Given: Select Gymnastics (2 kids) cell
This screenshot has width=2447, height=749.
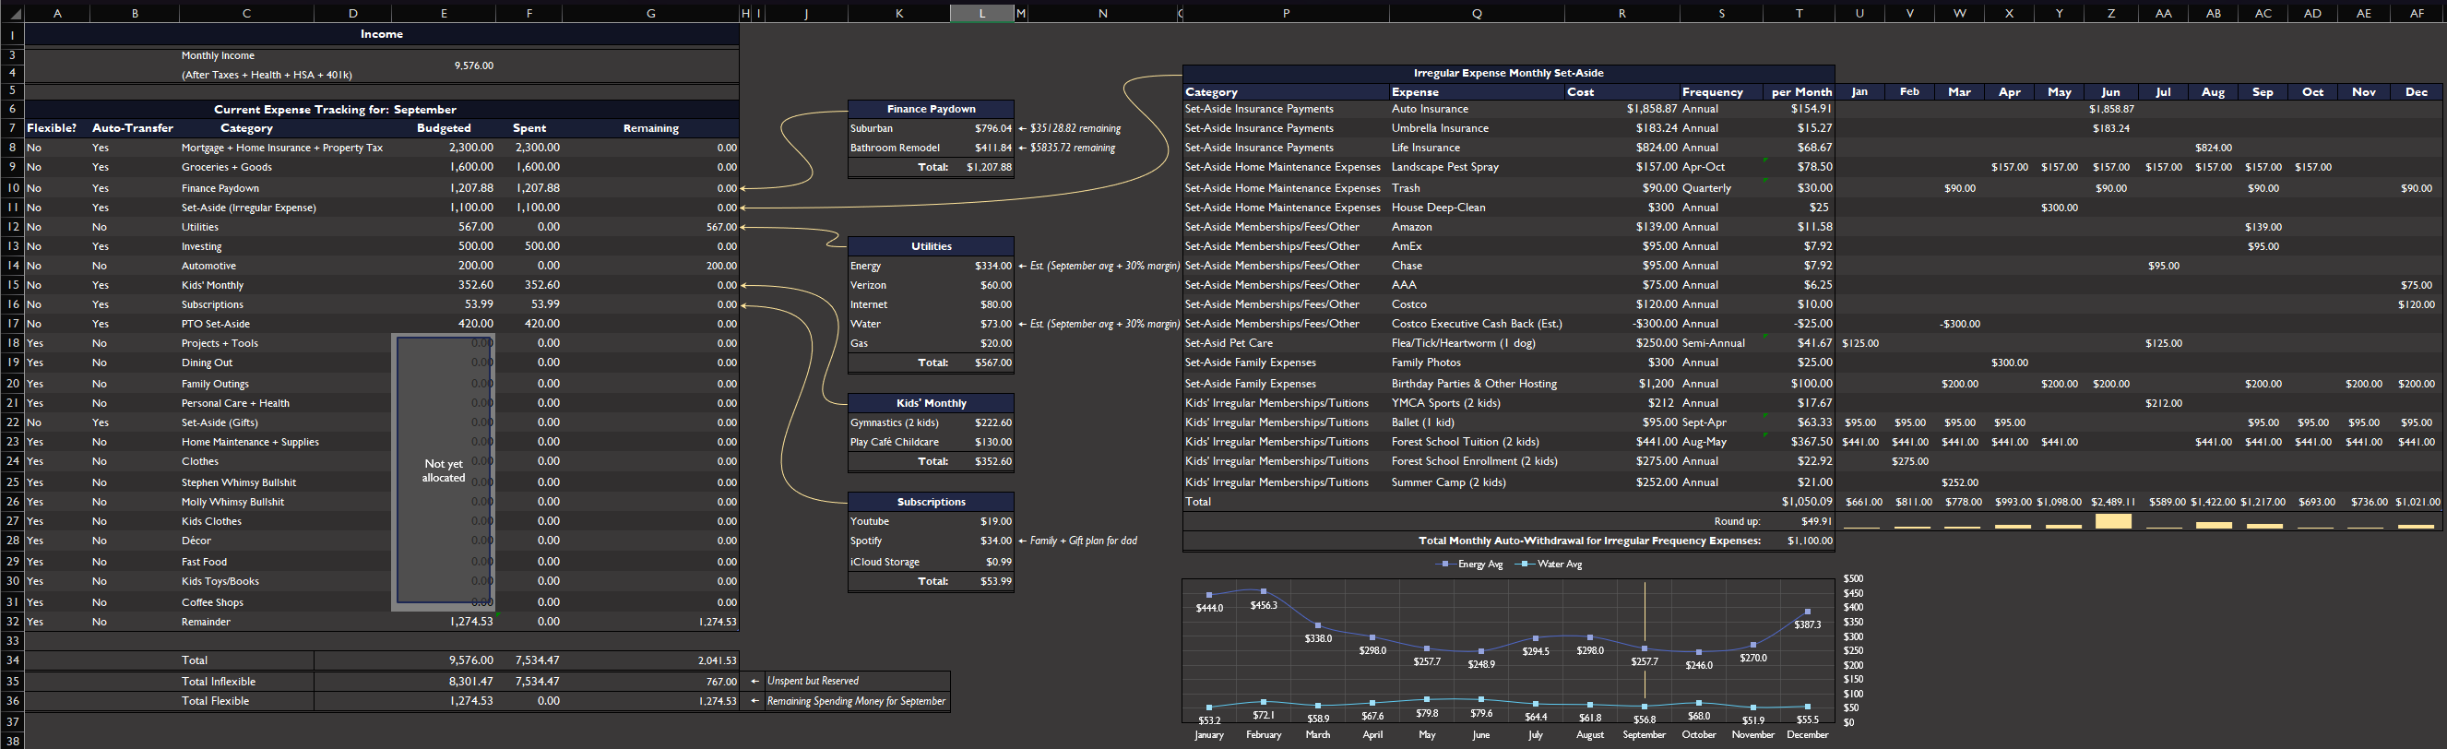Looking at the screenshot, I should [x=894, y=423].
